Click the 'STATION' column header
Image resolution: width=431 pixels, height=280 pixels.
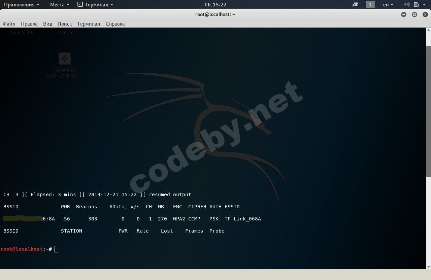(71, 231)
